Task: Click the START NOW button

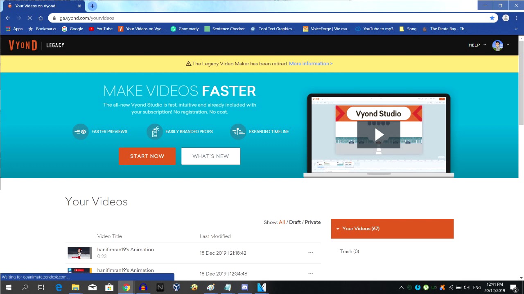Action: click(x=147, y=156)
